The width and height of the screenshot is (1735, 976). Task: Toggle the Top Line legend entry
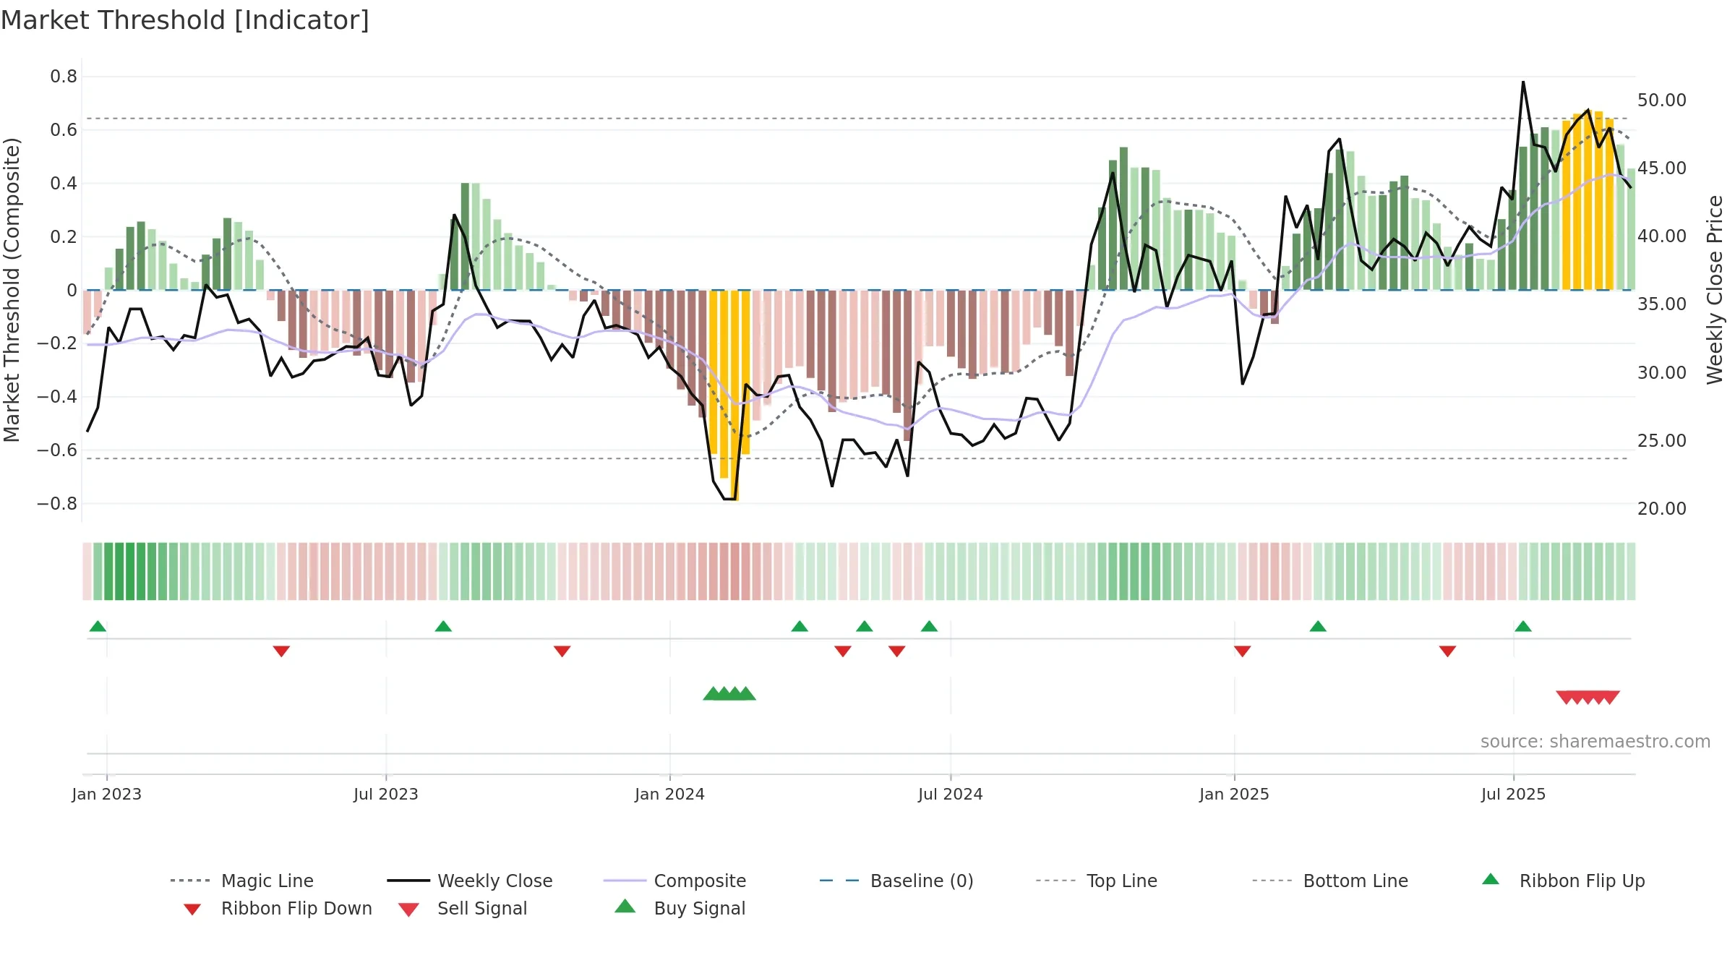pyautogui.click(x=1096, y=881)
